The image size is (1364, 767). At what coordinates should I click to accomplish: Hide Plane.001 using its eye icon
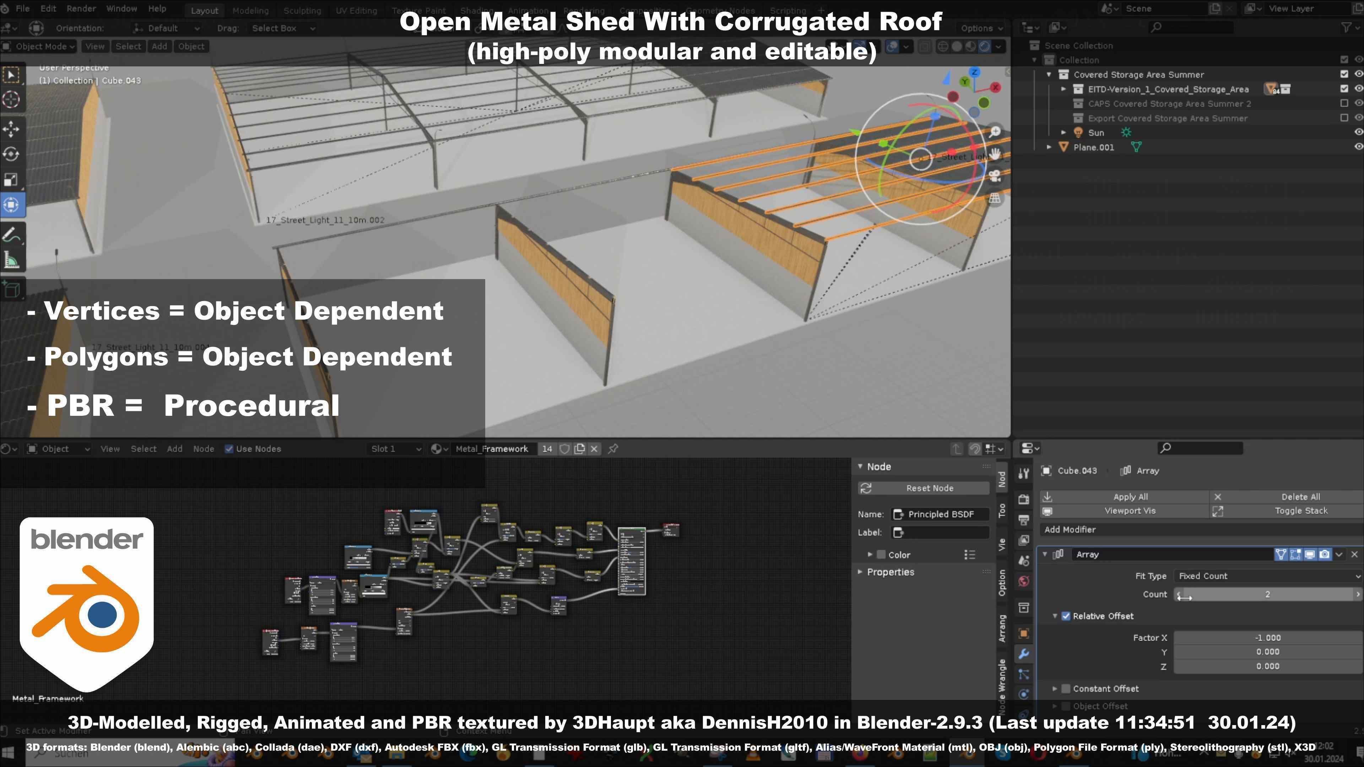coord(1358,147)
